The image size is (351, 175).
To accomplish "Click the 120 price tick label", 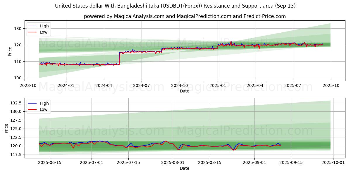I will (18, 45).
